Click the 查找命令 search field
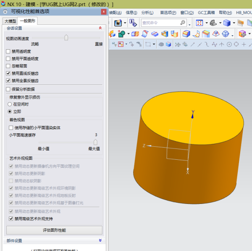The image size is (252, 251). 162,23
